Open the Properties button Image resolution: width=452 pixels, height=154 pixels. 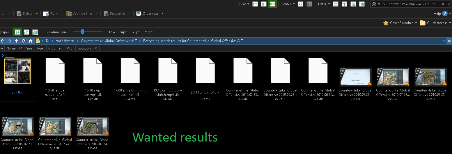tap(115, 14)
